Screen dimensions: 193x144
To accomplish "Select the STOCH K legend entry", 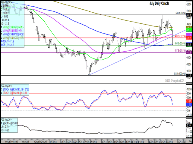I will pyautogui.click(x=16, y=90).
